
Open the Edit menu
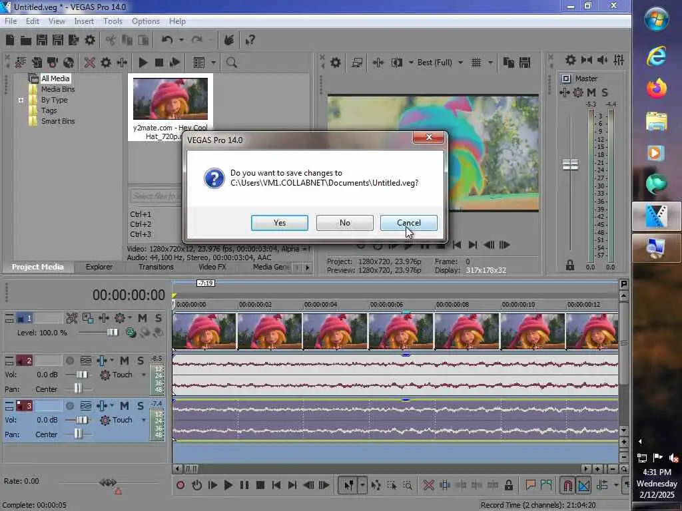[x=32, y=21]
